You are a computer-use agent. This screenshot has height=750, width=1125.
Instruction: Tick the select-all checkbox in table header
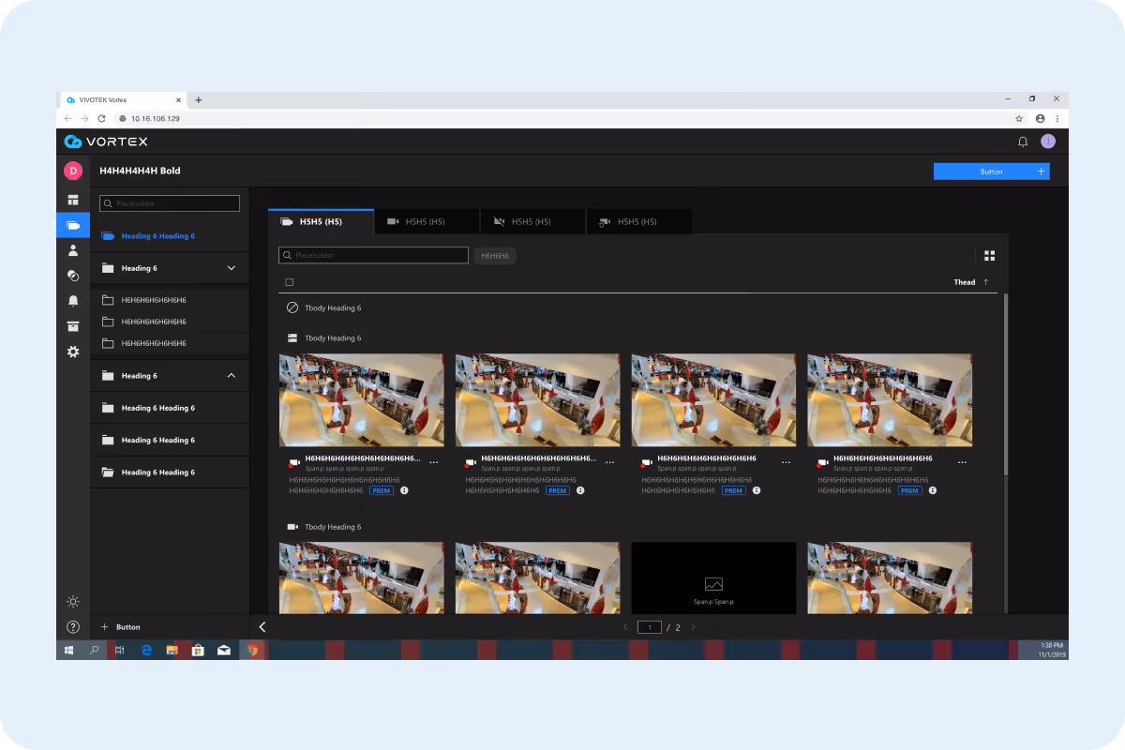tap(290, 282)
